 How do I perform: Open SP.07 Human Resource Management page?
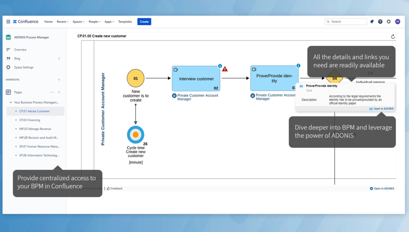pos(40,146)
